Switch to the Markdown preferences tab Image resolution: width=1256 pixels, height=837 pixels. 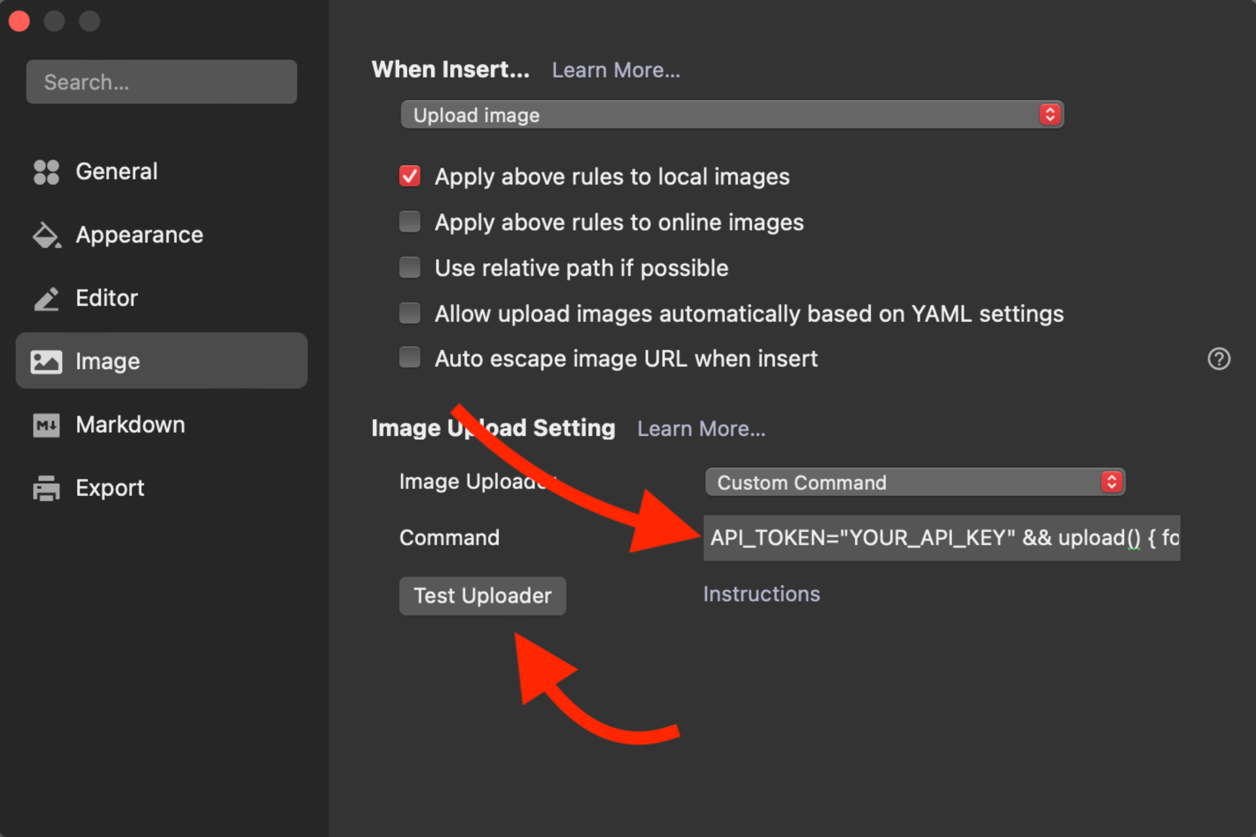[x=130, y=425]
